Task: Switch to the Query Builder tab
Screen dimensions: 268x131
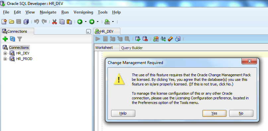Action: pos(132,48)
